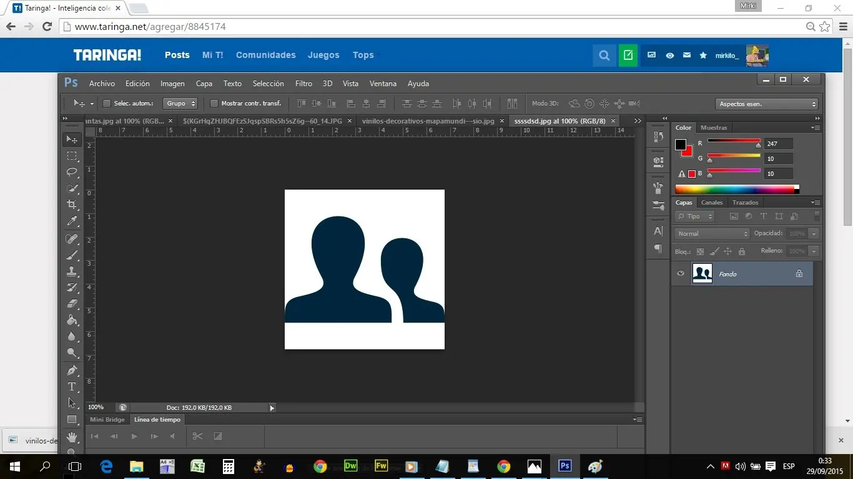Click the Taringa search icon
Image resolution: width=853 pixels, height=479 pixels.
point(604,55)
